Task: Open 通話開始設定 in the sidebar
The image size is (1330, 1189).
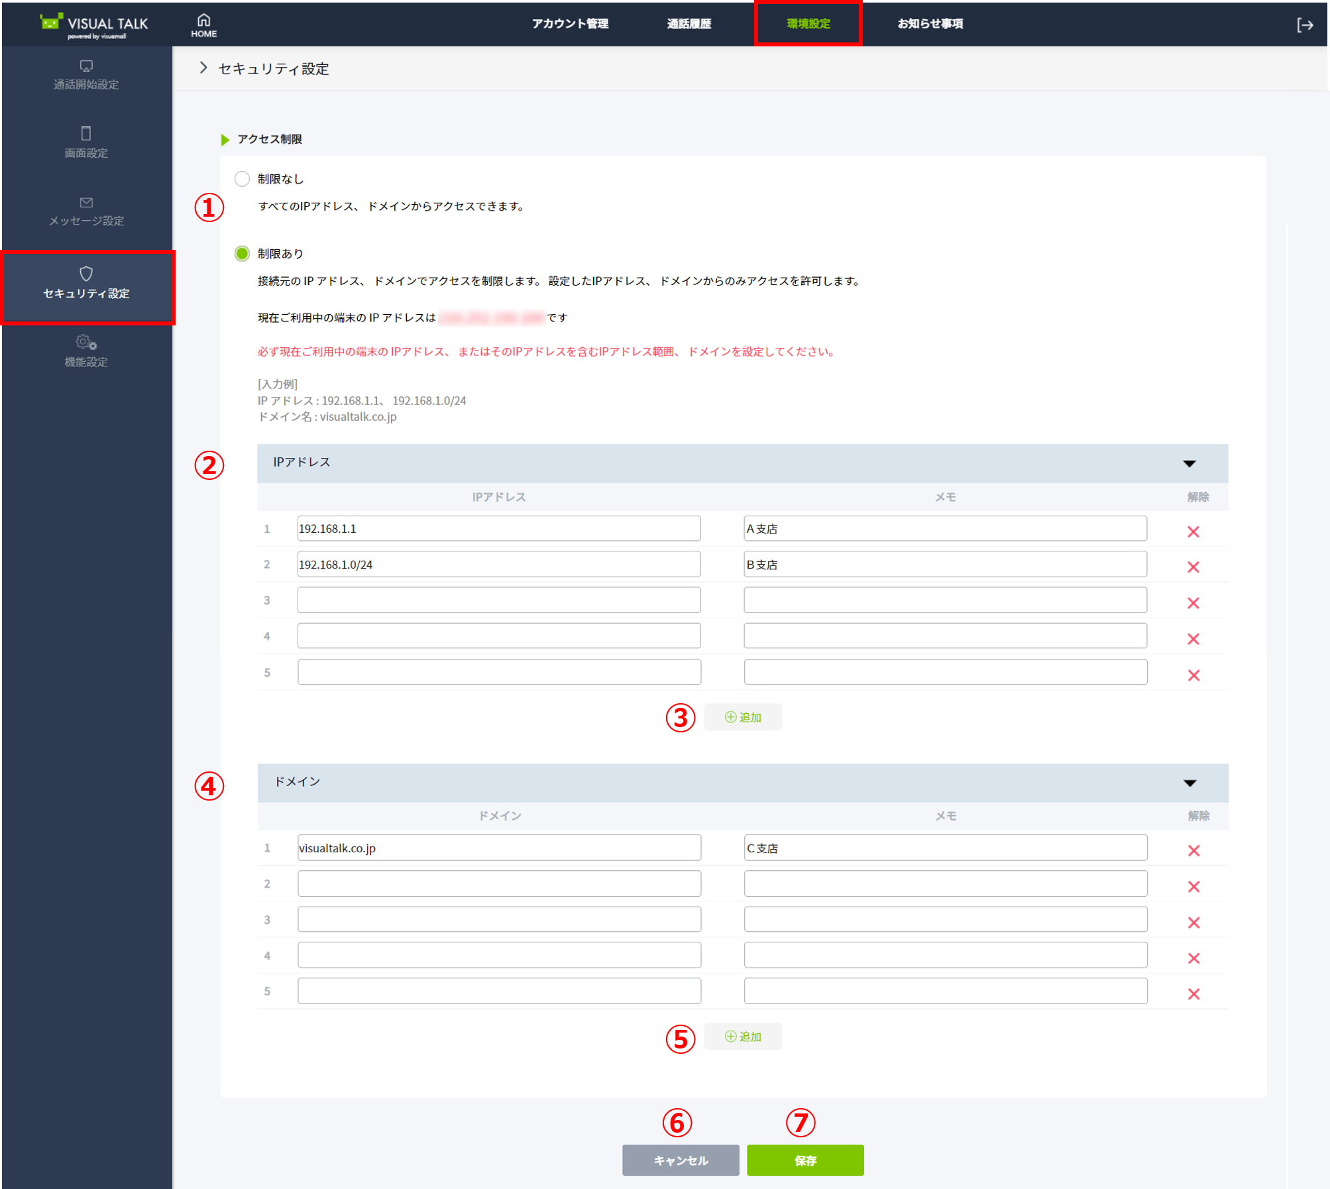Action: [x=86, y=75]
